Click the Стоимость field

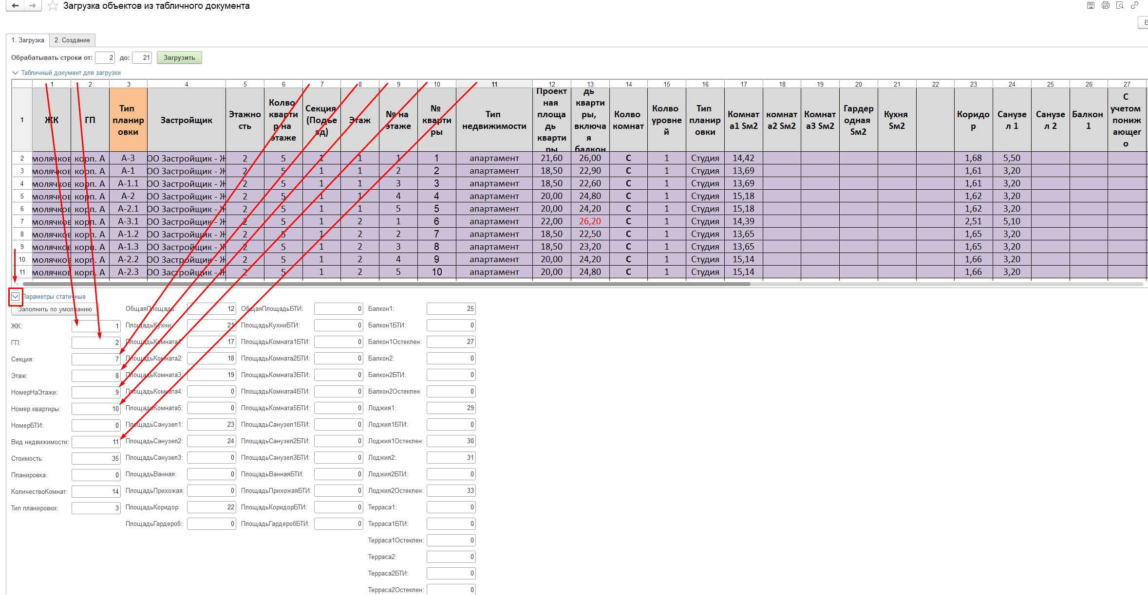[96, 458]
